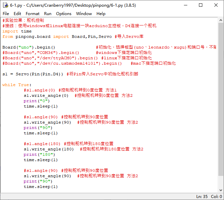
Task: Minimize the 6-1.py editor window
Action: (185, 5)
